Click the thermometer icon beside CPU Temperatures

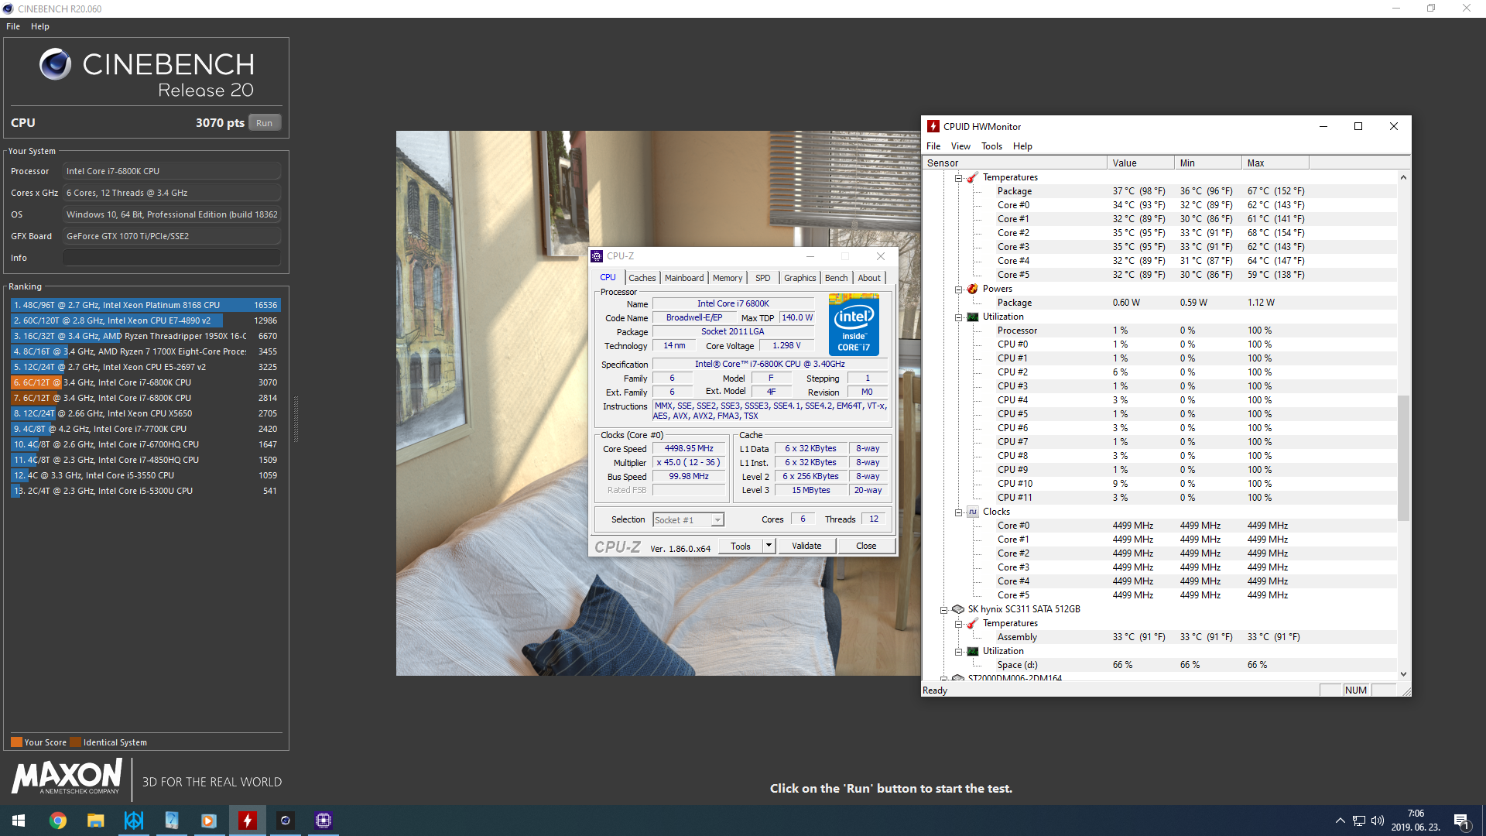click(x=973, y=177)
